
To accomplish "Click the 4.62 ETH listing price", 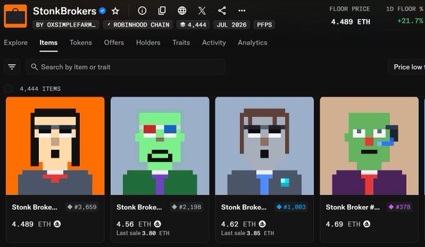I will pos(238,224).
